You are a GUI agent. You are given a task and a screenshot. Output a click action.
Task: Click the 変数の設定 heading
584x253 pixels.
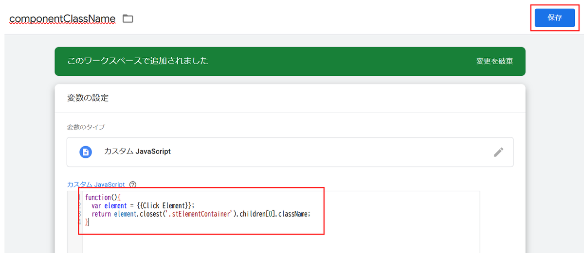coord(88,98)
